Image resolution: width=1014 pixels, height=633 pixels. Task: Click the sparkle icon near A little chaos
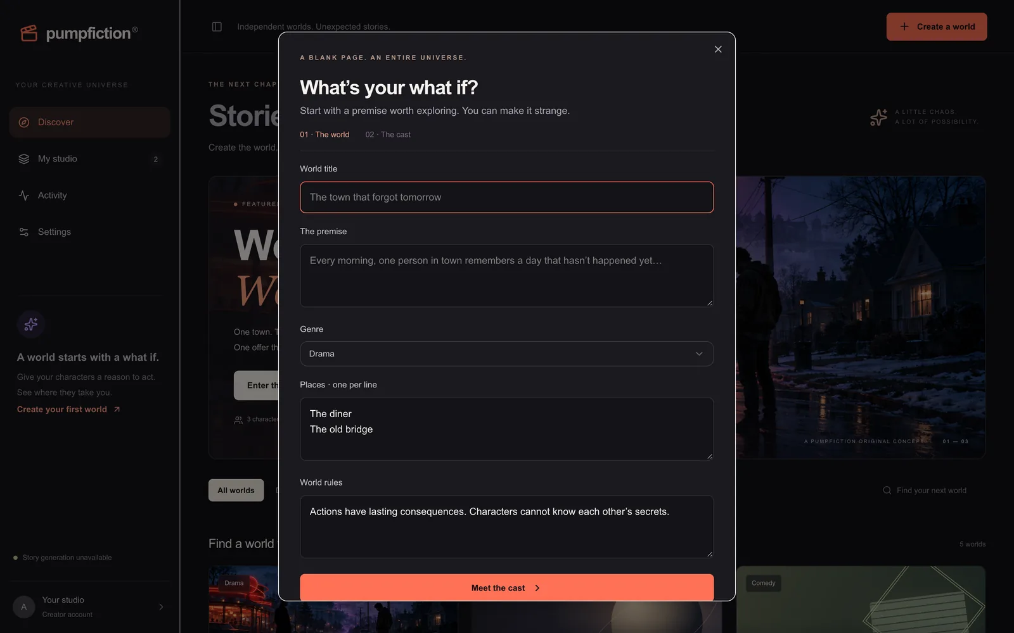tap(878, 117)
